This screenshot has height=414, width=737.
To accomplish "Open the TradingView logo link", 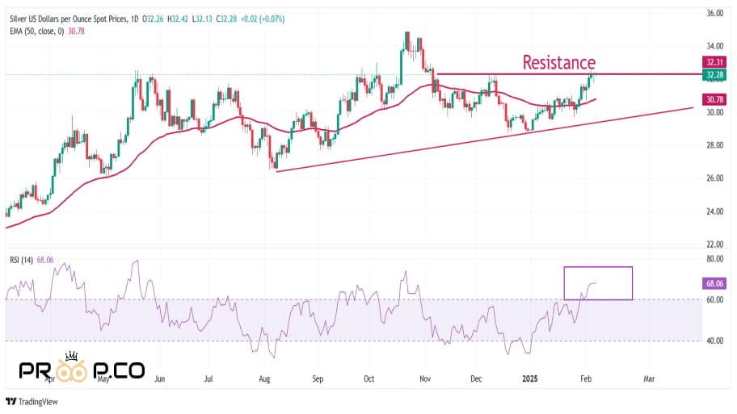I will pyautogui.click(x=32, y=402).
